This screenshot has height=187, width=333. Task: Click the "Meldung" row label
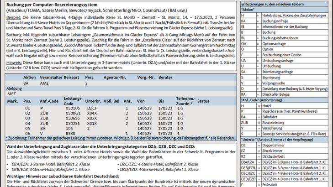pyautogui.click(x=14, y=88)
